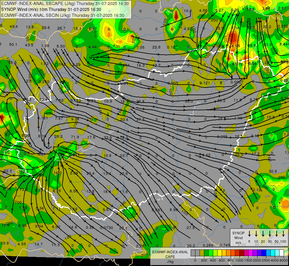Click the 20 m/s wind arrow in legend
Viewport: 289px width, 266px height.
point(263,233)
